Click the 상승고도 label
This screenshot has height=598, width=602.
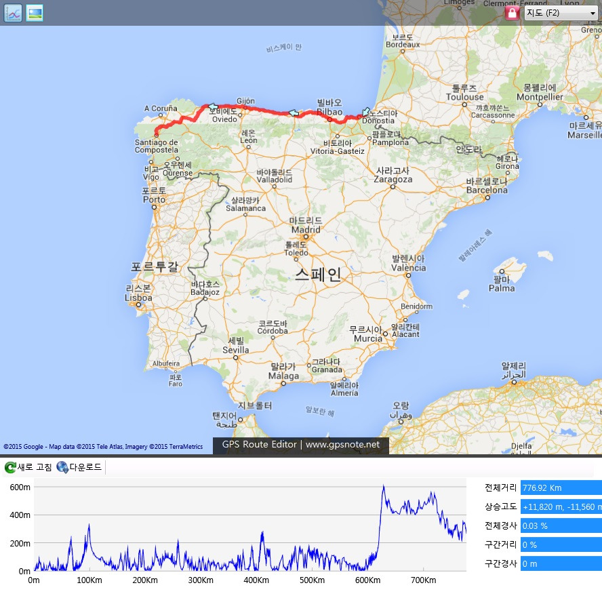(x=500, y=506)
